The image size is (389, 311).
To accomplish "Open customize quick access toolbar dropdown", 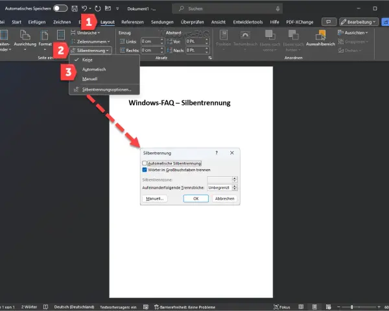I will click(x=117, y=8).
